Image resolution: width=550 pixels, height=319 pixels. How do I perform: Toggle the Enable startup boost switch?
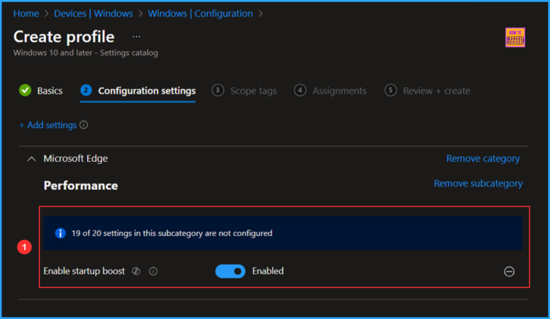230,271
